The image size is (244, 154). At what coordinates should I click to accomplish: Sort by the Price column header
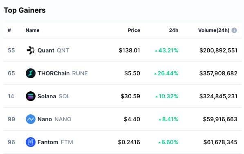click(x=134, y=30)
